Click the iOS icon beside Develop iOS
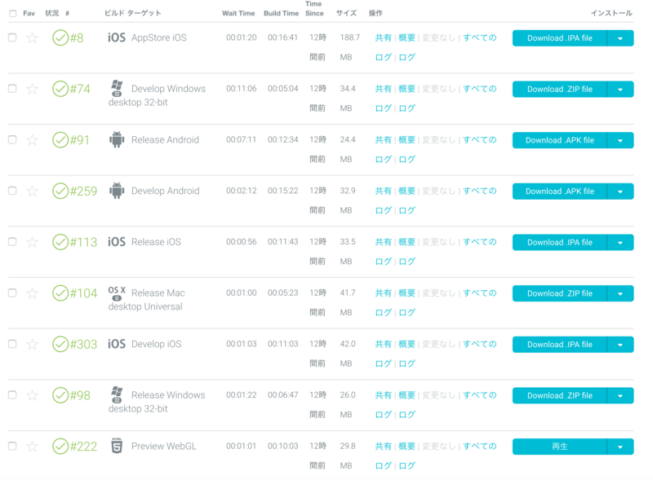Screen dimensions: 653x480 [117, 344]
